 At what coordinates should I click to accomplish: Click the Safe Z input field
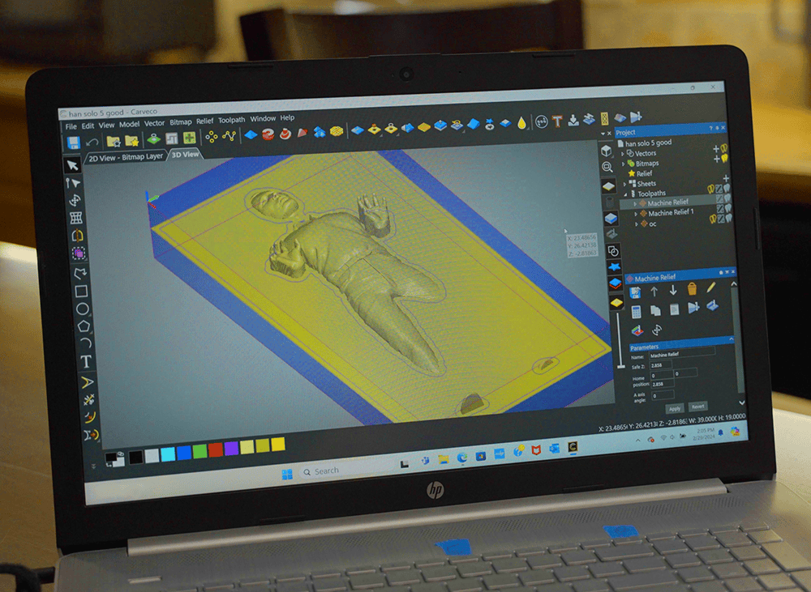point(660,365)
